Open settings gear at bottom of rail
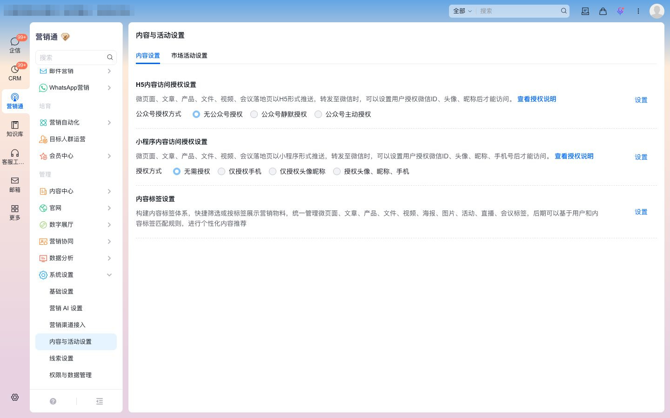670x418 pixels. [x=15, y=397]
